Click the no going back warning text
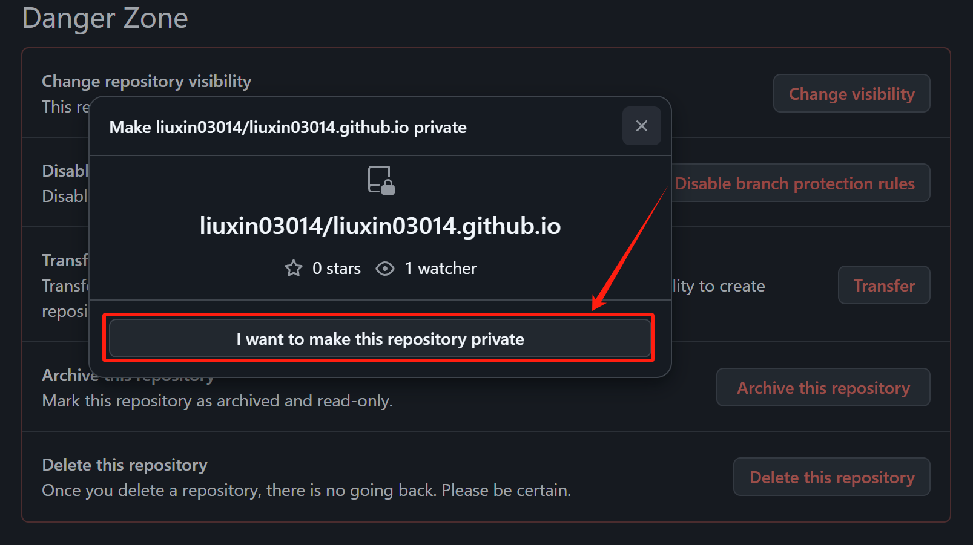This screenshot has width=973, height=545. pos(306,490)
